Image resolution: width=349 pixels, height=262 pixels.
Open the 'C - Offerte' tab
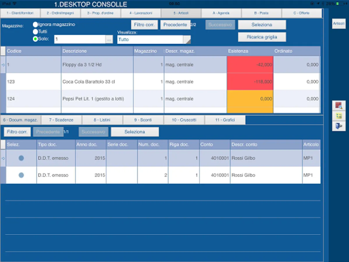pyautogui.click(x=302, y=13)
